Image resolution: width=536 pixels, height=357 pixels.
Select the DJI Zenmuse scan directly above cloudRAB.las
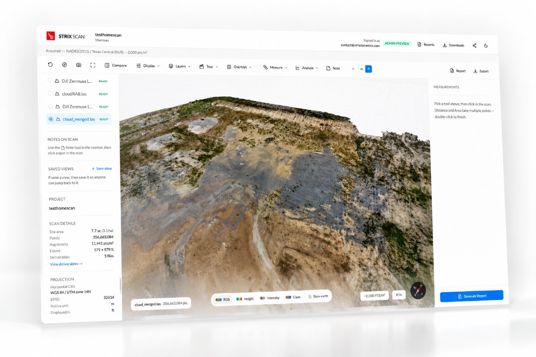[50, 81]
